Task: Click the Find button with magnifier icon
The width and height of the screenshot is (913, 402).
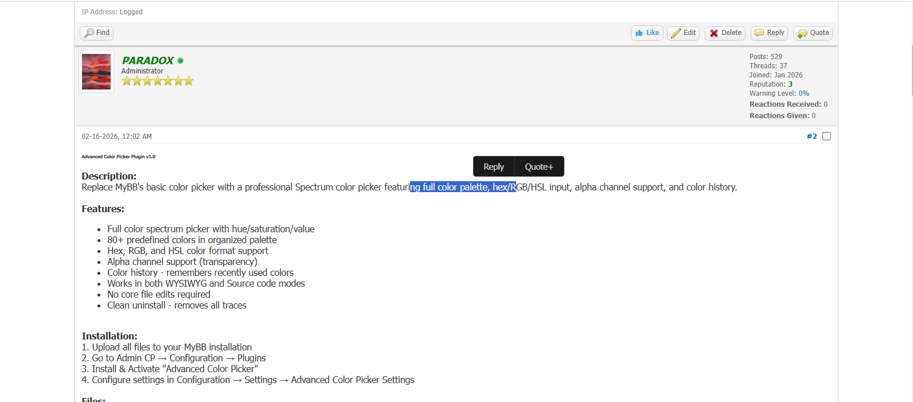Action: 96,33
